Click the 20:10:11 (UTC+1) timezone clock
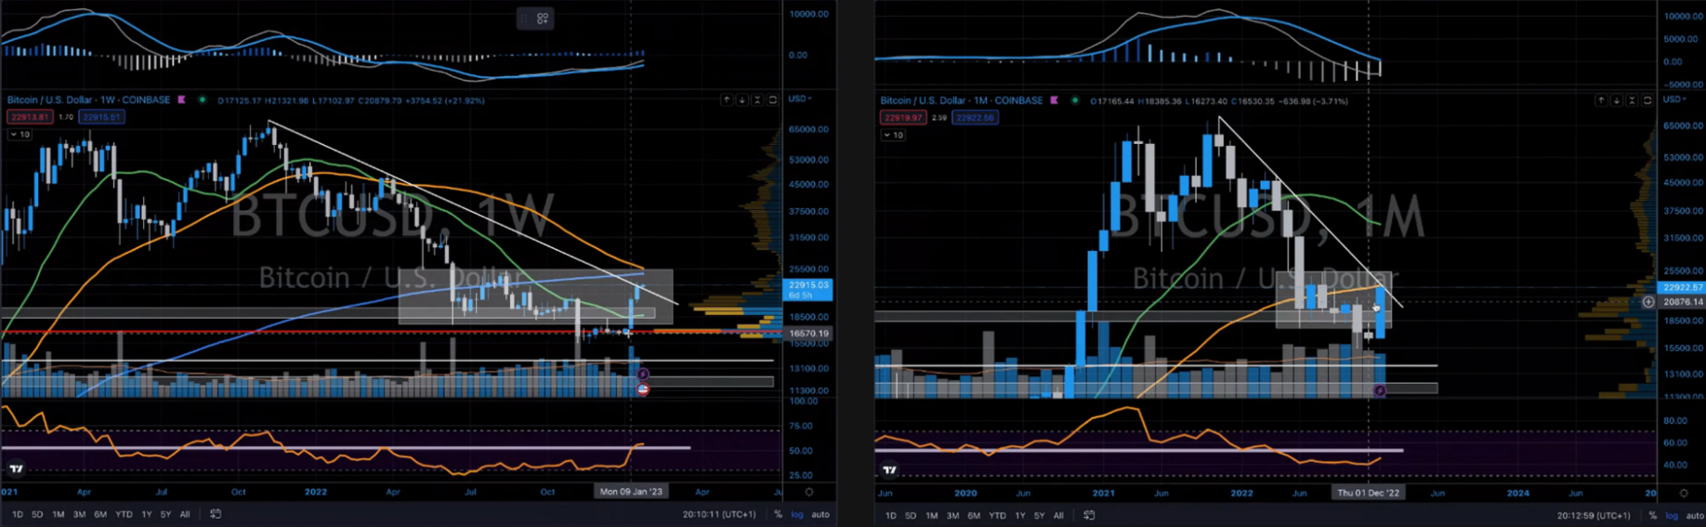Screen dimensions: 1706x527 coord(718,514)
